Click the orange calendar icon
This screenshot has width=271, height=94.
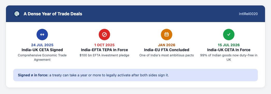point(167,35)
